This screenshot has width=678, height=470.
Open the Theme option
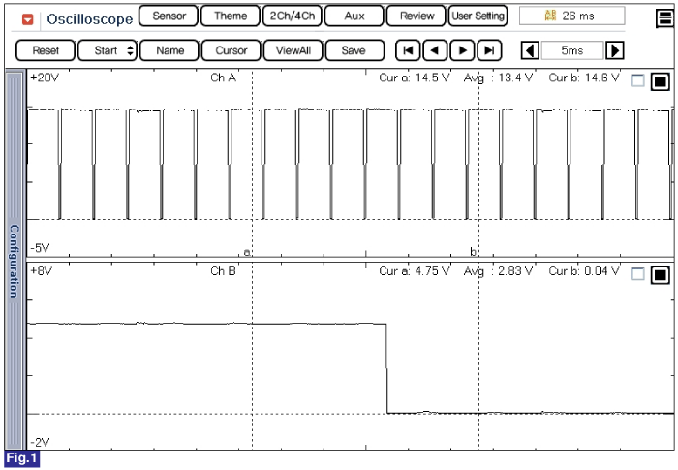point(231,16)
